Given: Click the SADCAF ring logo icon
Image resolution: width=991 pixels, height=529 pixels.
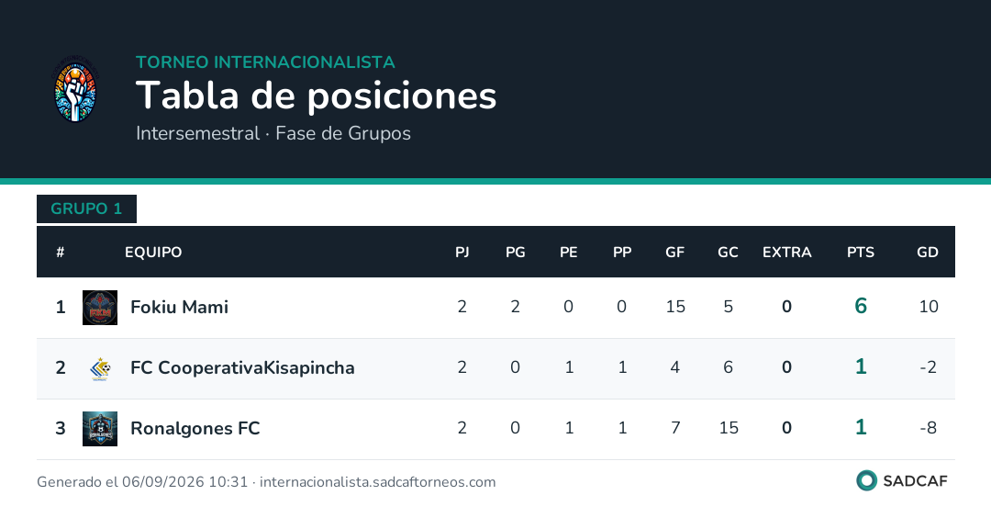Looking at the screenshot, I should click(x=866, y=480).
